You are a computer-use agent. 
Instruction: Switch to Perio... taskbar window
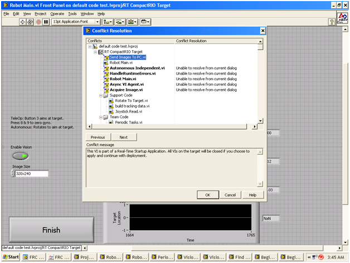[x=163, y=257]
